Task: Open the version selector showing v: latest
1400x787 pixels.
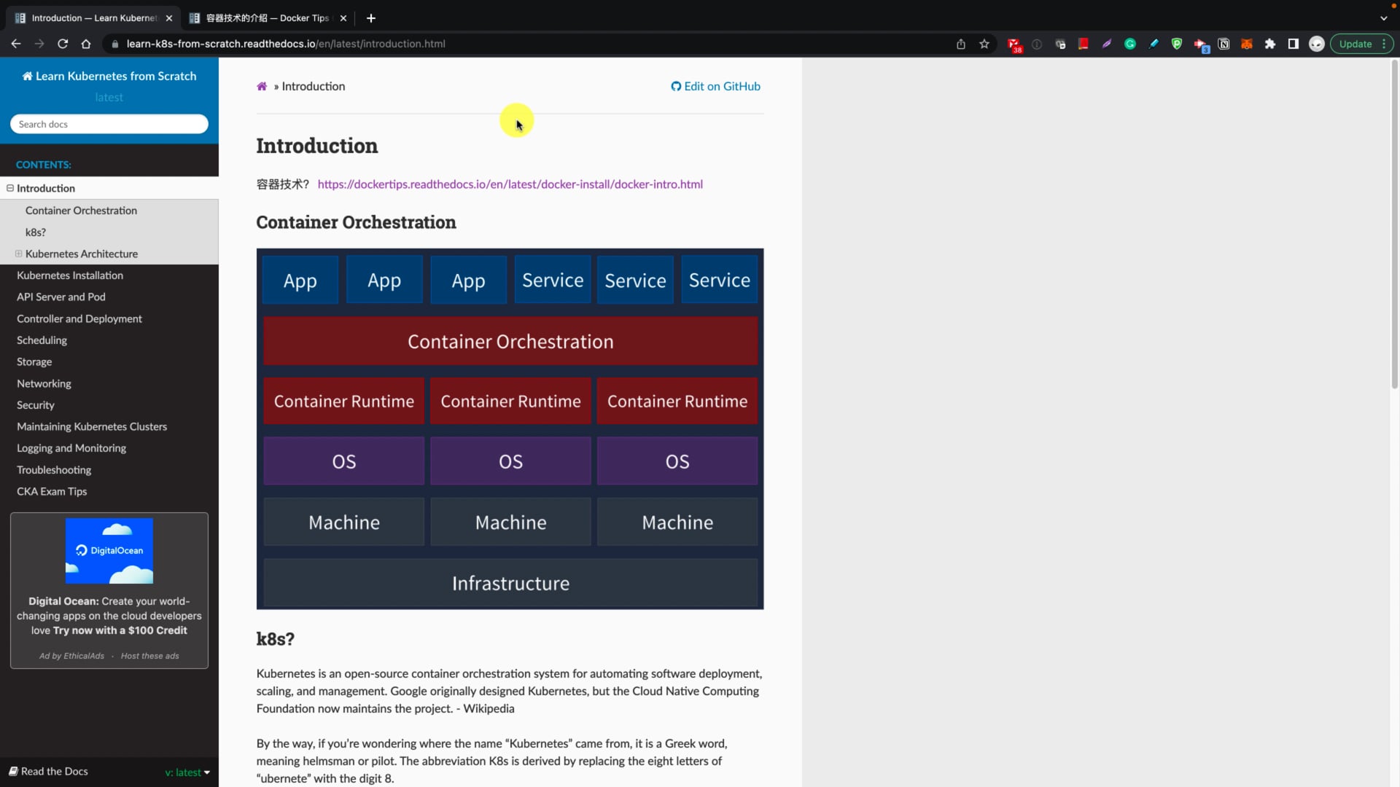Action: point(187,772)
